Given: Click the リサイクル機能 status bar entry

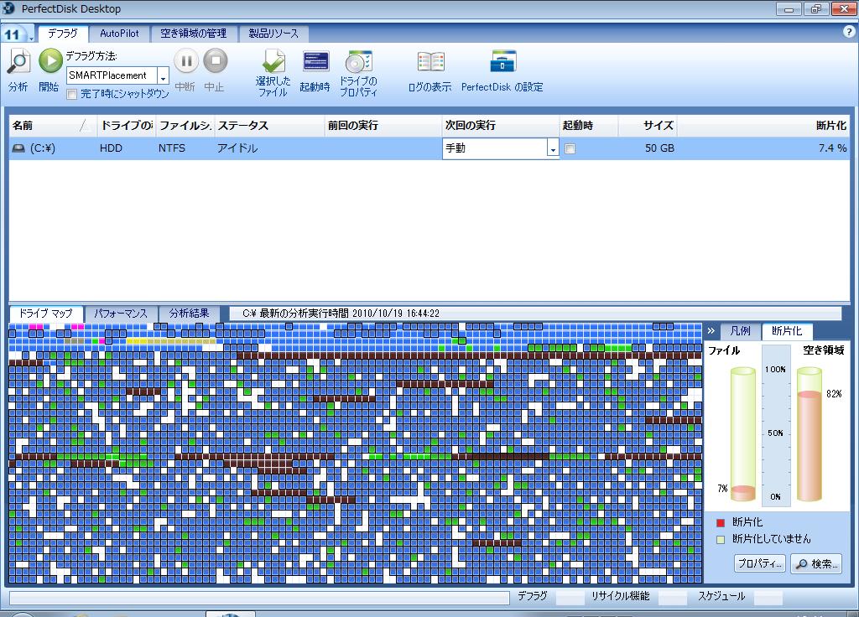Looking at the screenshot, I should [621, 596].
